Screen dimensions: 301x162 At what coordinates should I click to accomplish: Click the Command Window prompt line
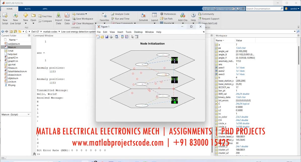(x=123, y=154)
